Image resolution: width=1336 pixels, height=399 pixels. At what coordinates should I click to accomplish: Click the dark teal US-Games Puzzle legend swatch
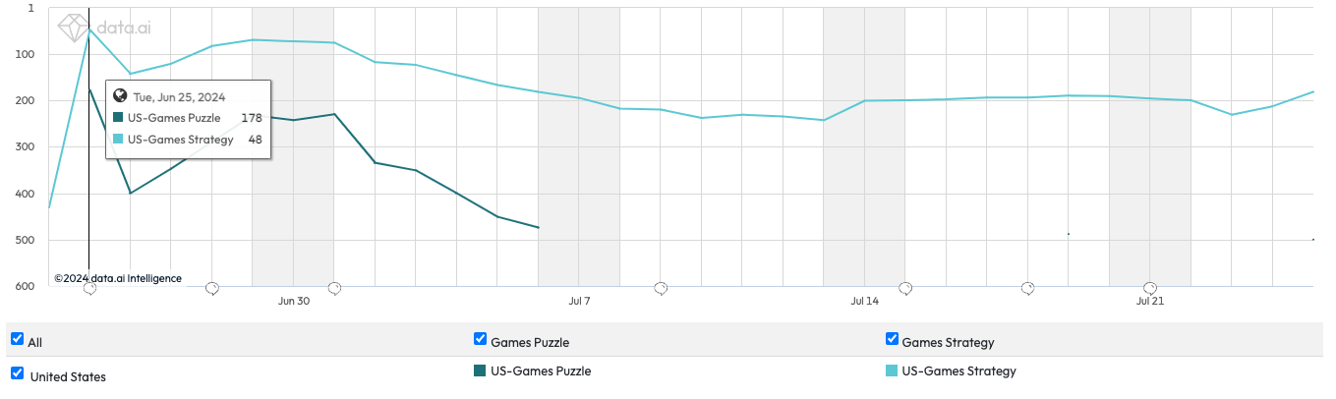tap(480, 370)
